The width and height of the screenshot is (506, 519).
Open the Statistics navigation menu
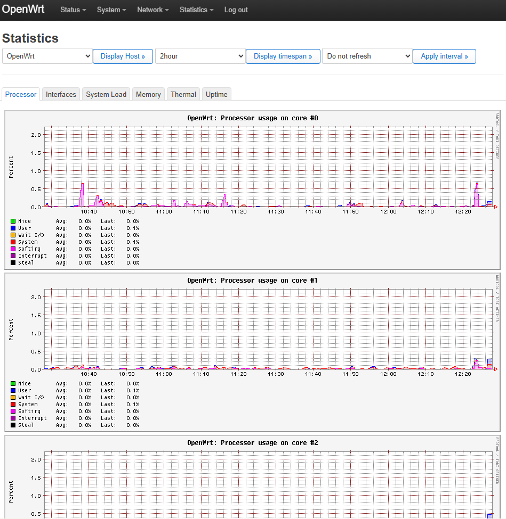196,10
